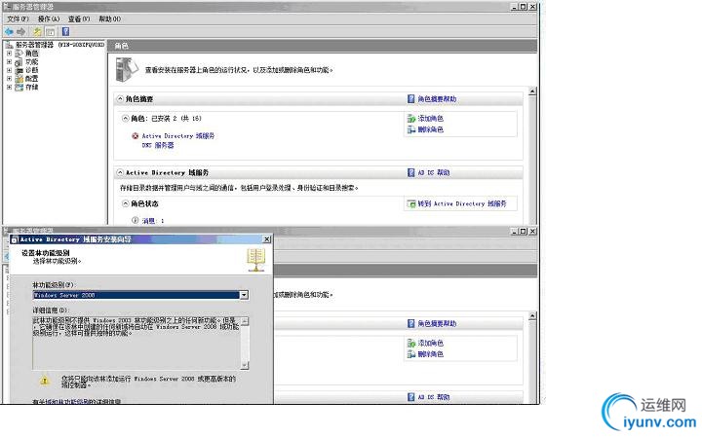
Task: Click the blue question-mark help toolbar icon
Action: point(66,32)
